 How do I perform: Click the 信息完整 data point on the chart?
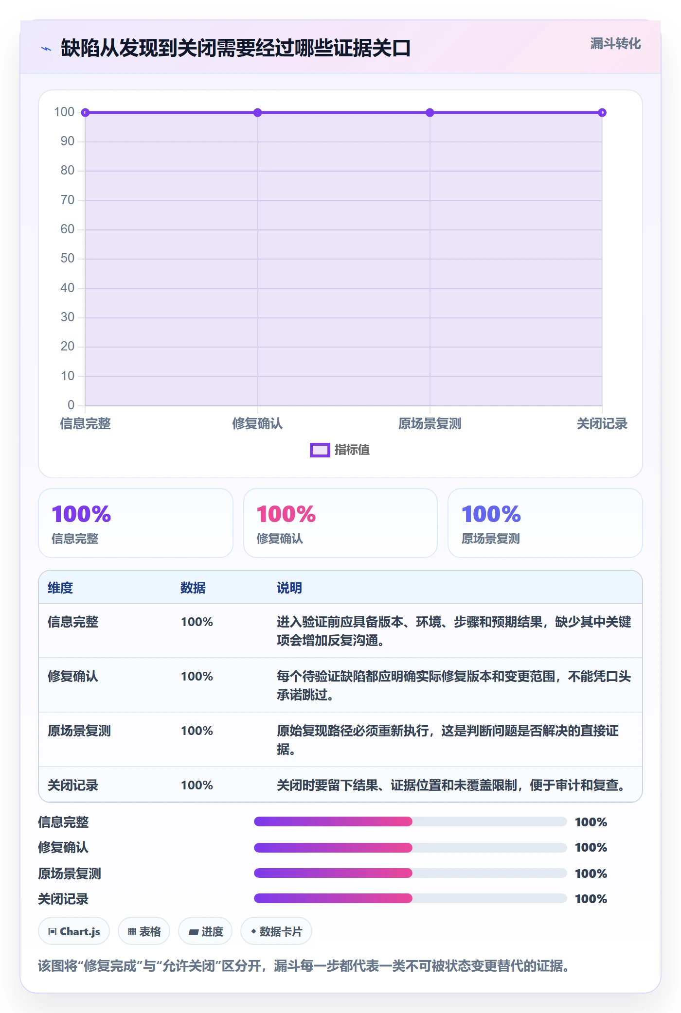[x=85, y=113]
